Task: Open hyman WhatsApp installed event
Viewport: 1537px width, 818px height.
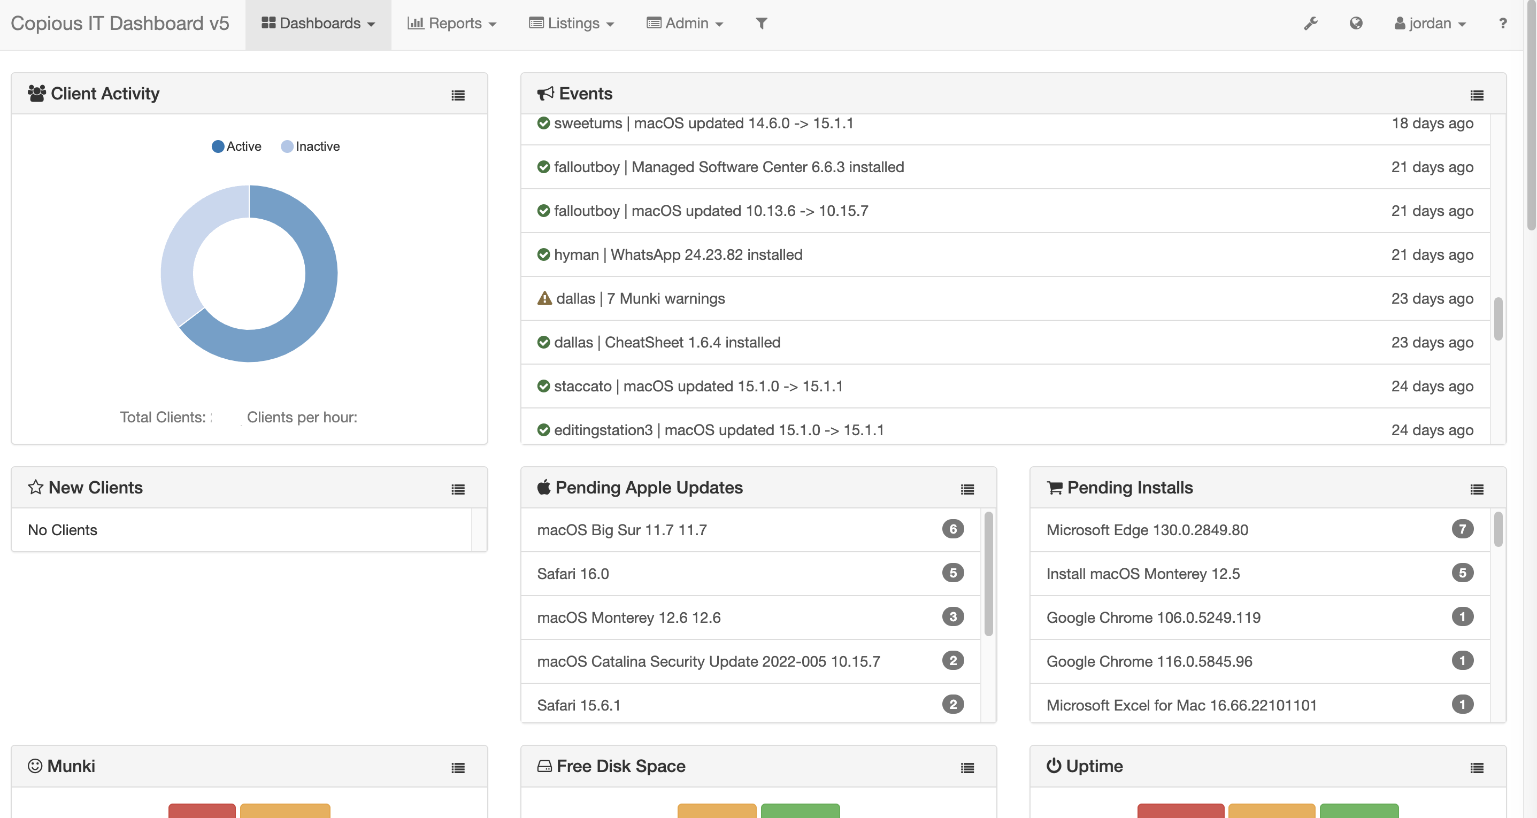Action: (1005, 255)
